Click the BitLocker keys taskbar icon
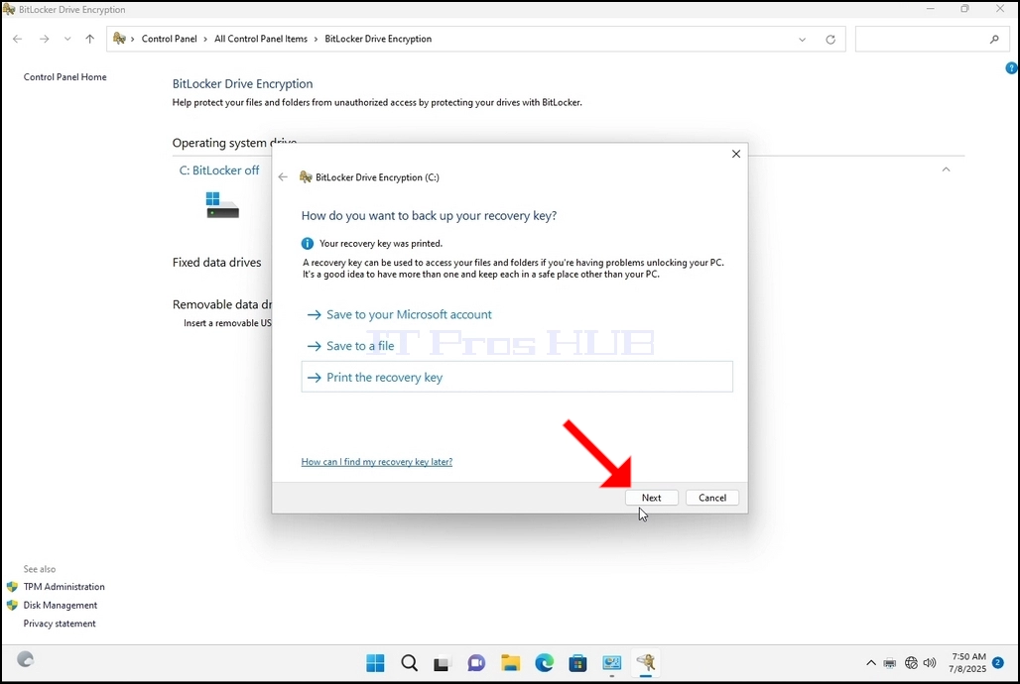1020x684 pixels. [x=646, y=663]
